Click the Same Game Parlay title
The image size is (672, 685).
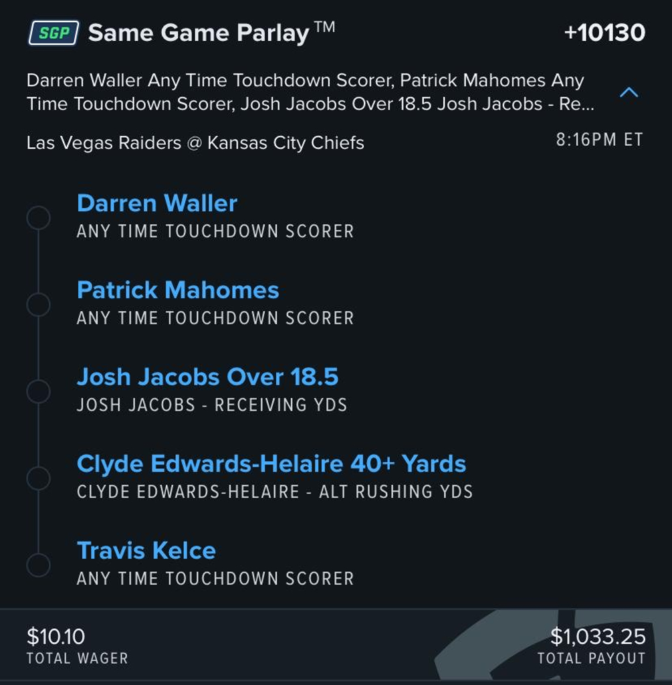coord(199,33)
